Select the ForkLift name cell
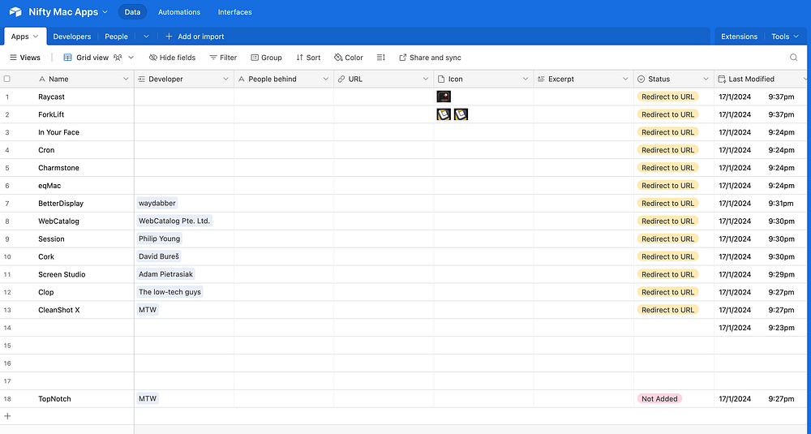The image size is (811, 434). tap(67, 114)
